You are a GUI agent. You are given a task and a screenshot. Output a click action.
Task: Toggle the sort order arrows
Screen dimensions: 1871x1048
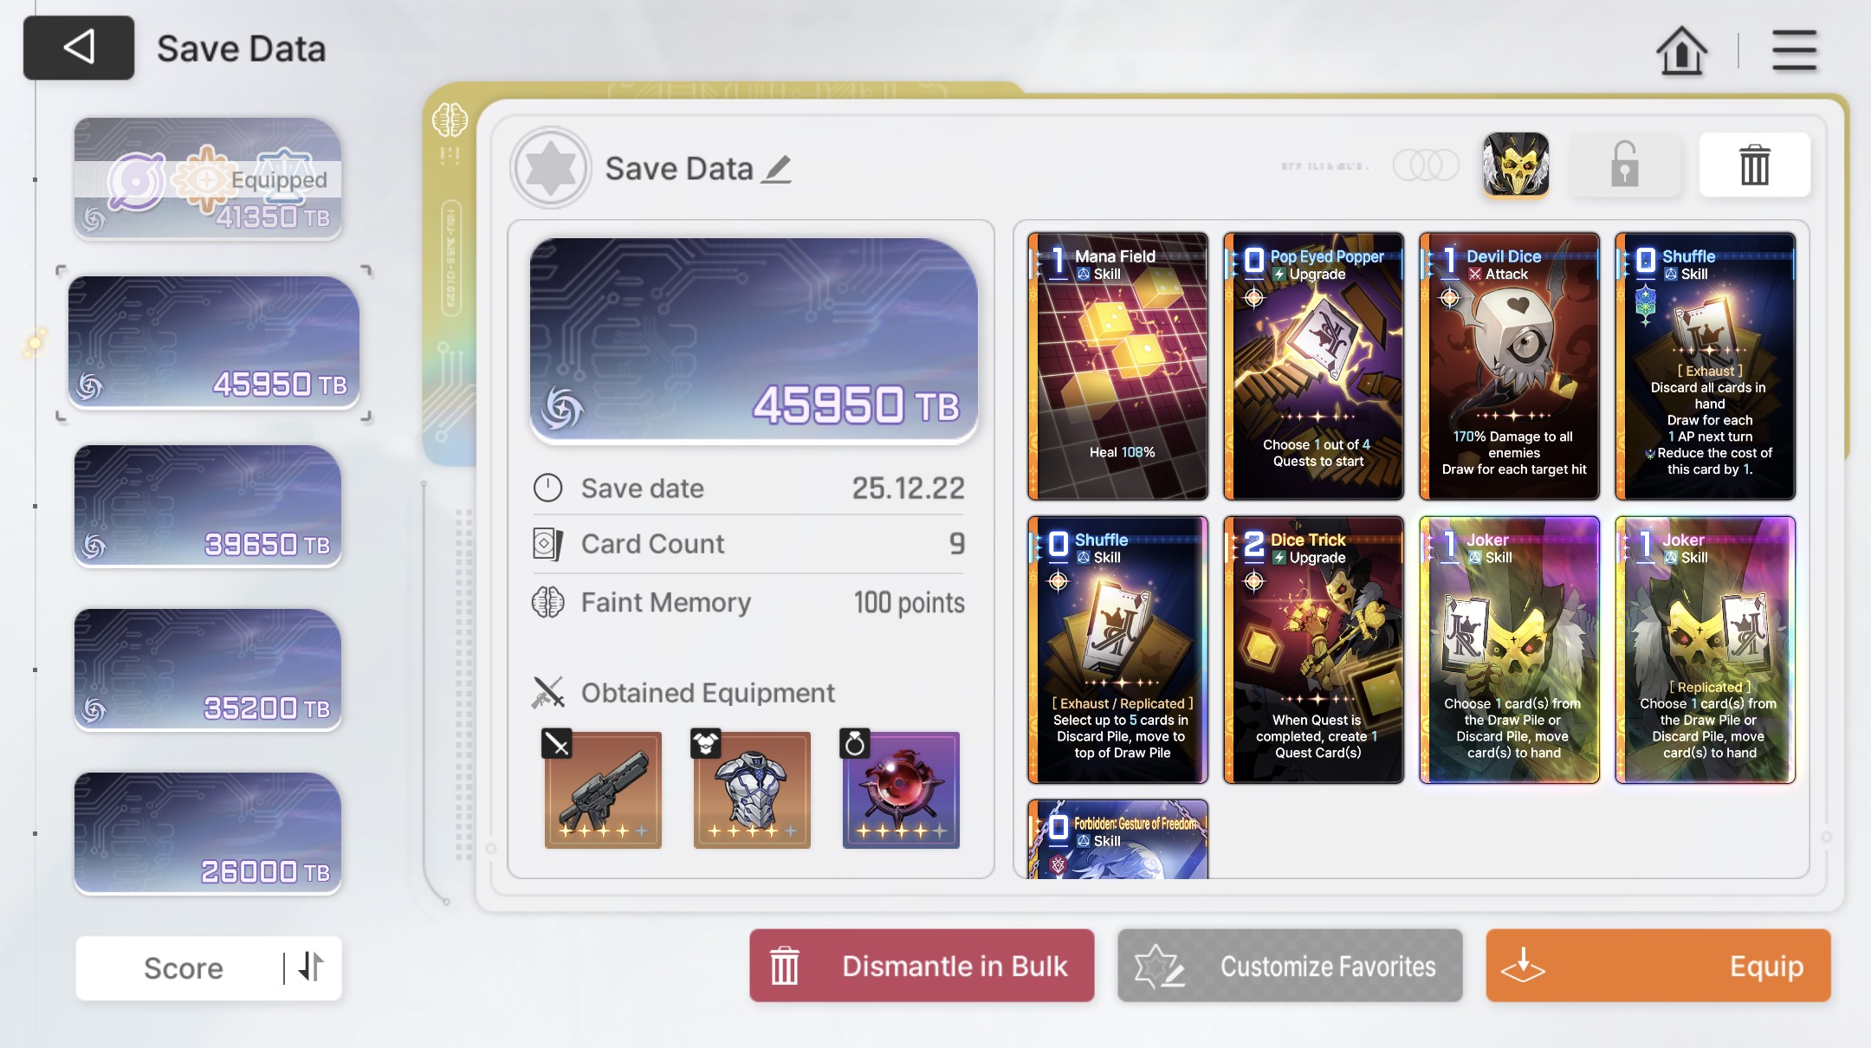click(311, 967)
